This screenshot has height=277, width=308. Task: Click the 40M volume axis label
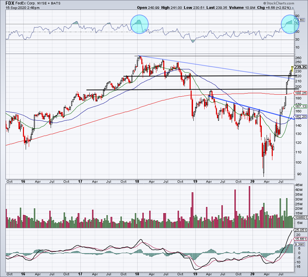pos(299,190)
